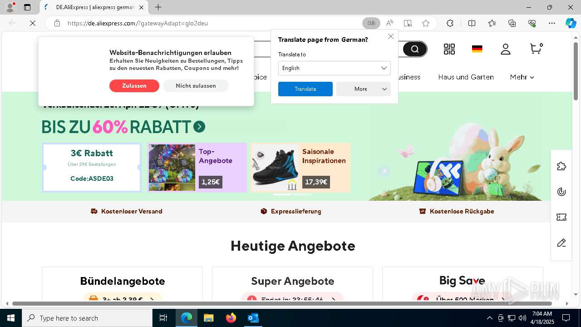581x327 pixels.
Task: Close the DE.AliExpress browser tab
Action: 141,8
